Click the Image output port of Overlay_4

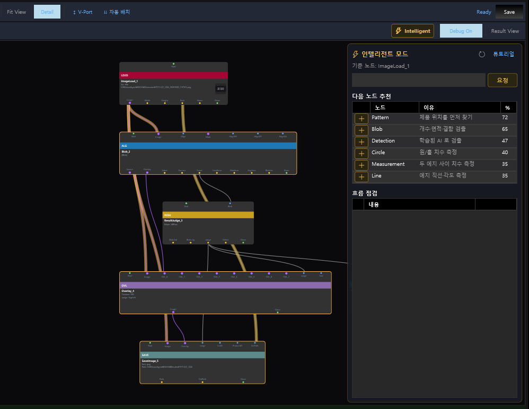(173, 312)
